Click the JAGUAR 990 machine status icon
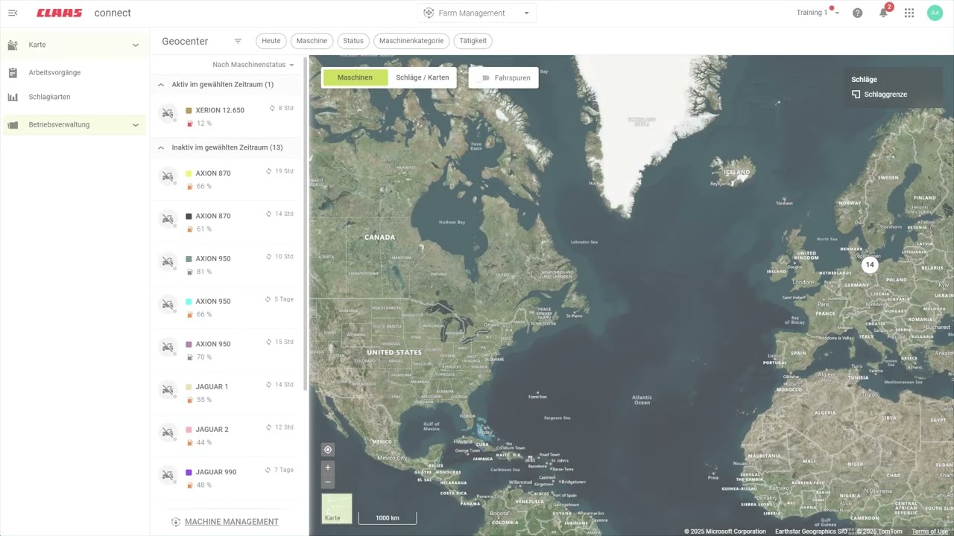 tap(168, 474)
